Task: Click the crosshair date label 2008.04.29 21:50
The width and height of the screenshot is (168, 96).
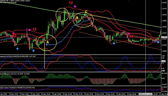Action: [x=145, y=94]
